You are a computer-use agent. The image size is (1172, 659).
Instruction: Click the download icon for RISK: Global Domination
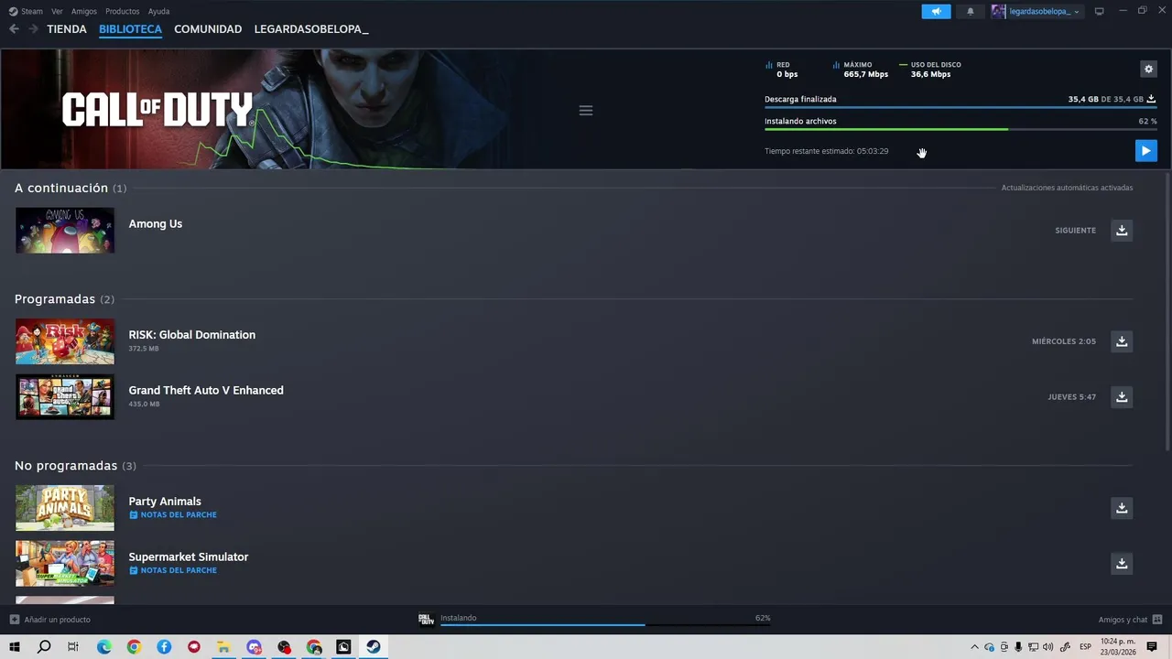[x=1122, y=341]
